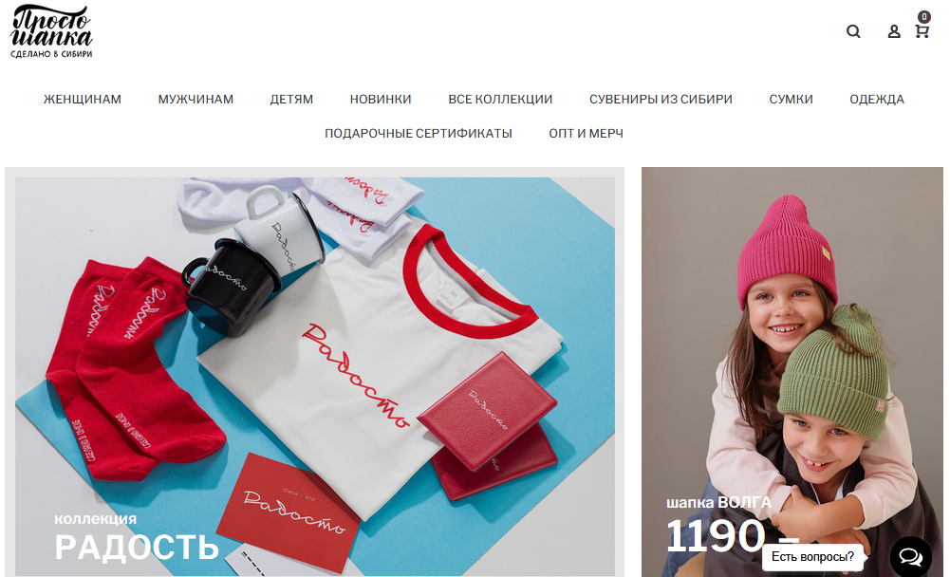Open the user account icon
Viewport: 950px width, 577px height.
[x=894, y=31]
